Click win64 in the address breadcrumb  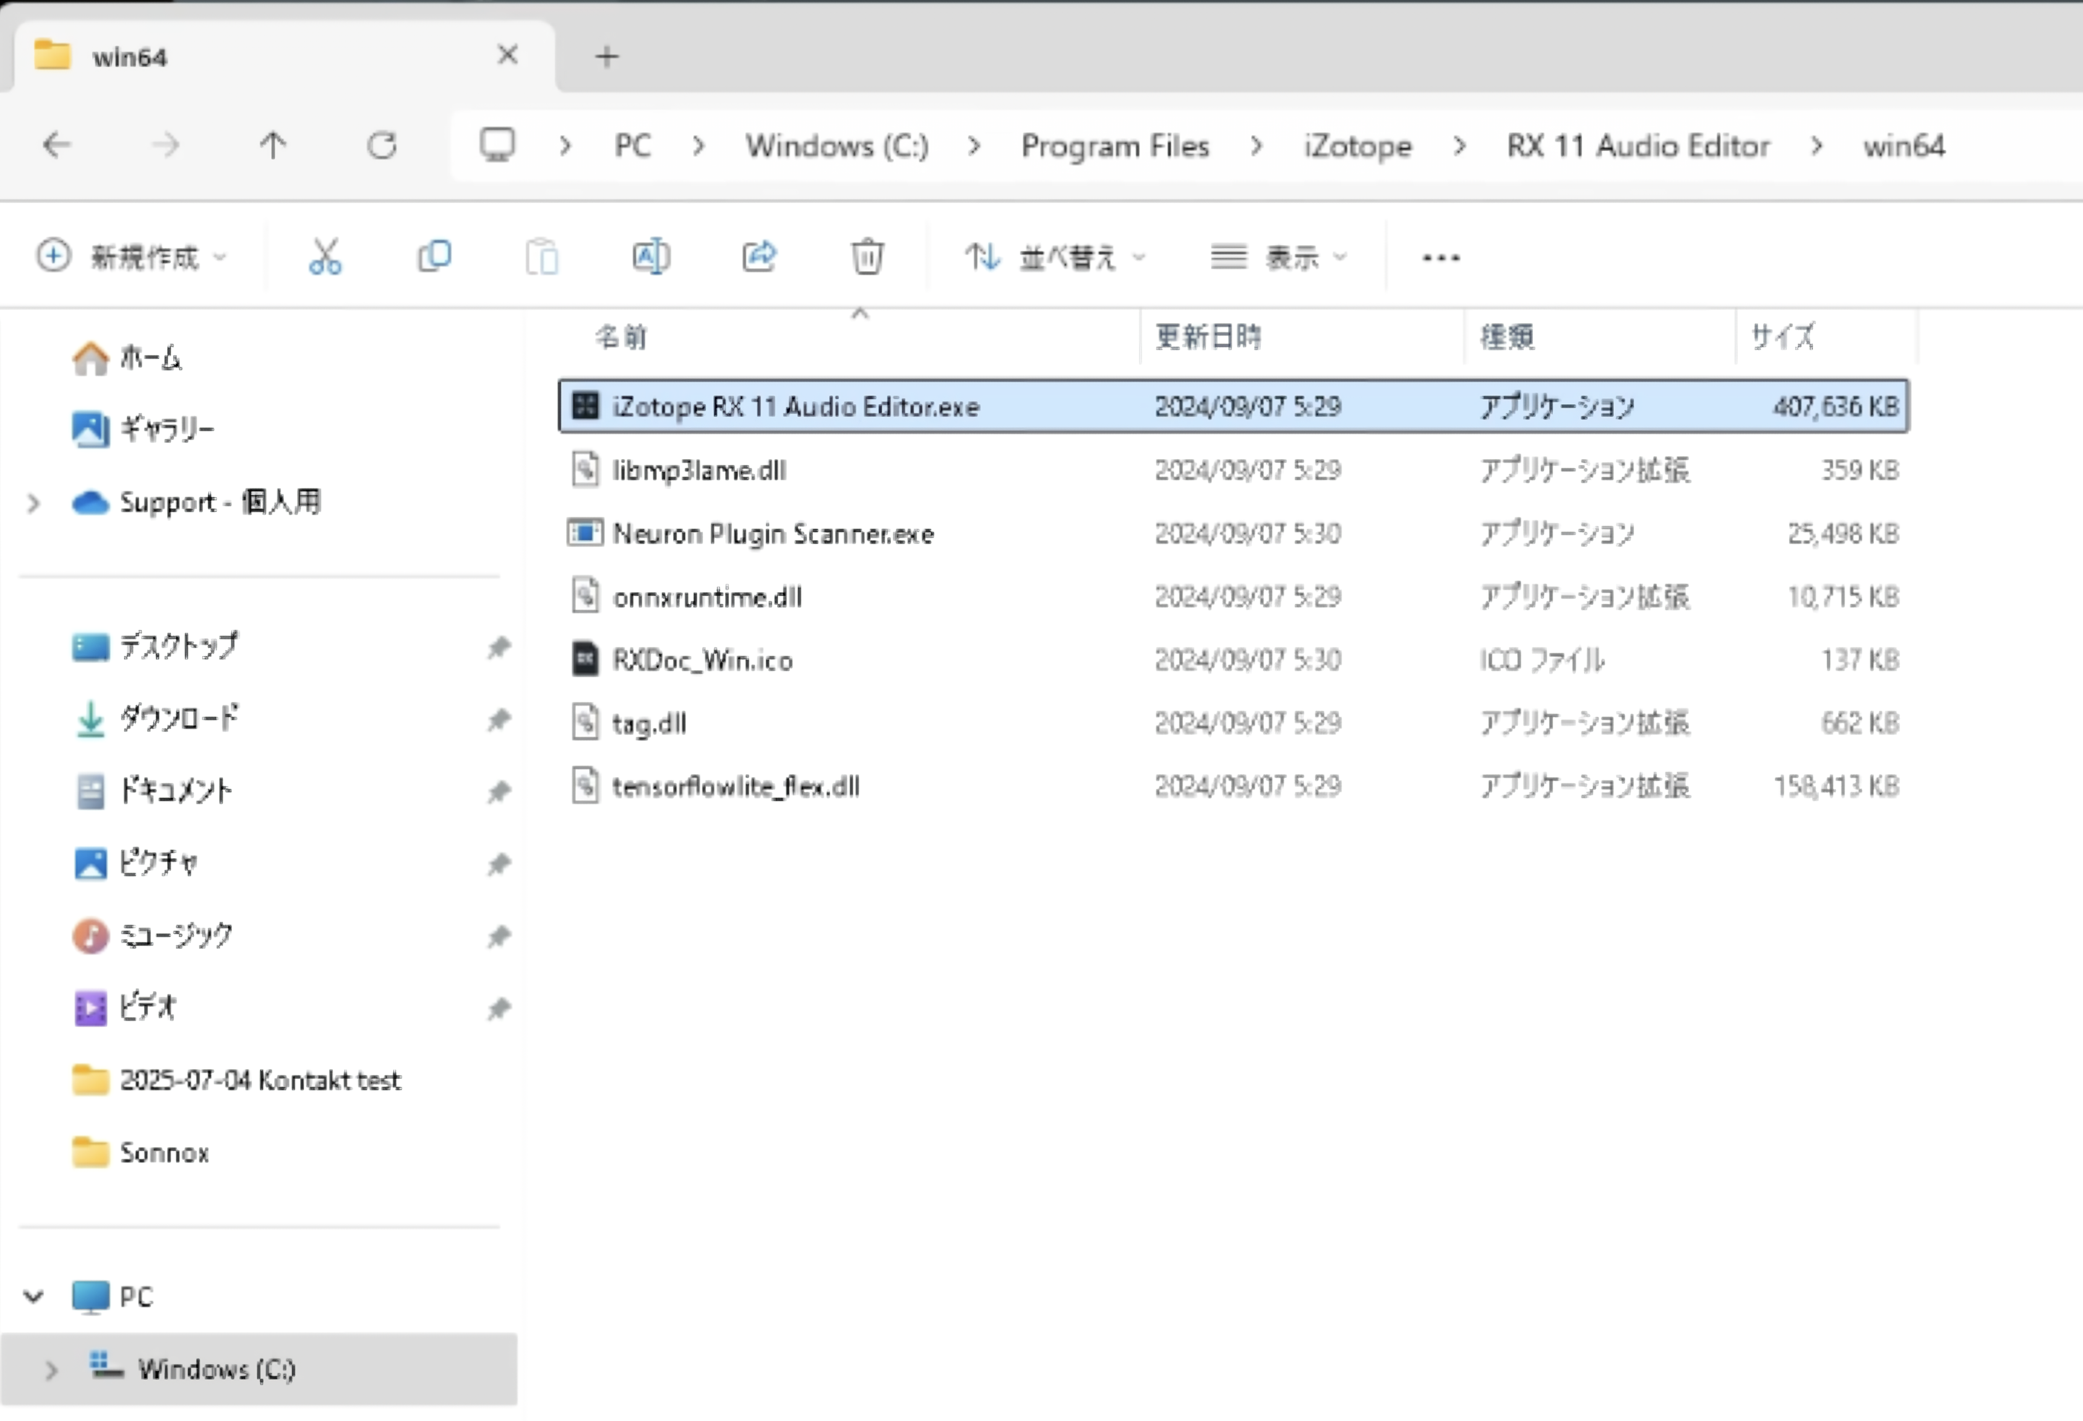[x=1904, y=145]
